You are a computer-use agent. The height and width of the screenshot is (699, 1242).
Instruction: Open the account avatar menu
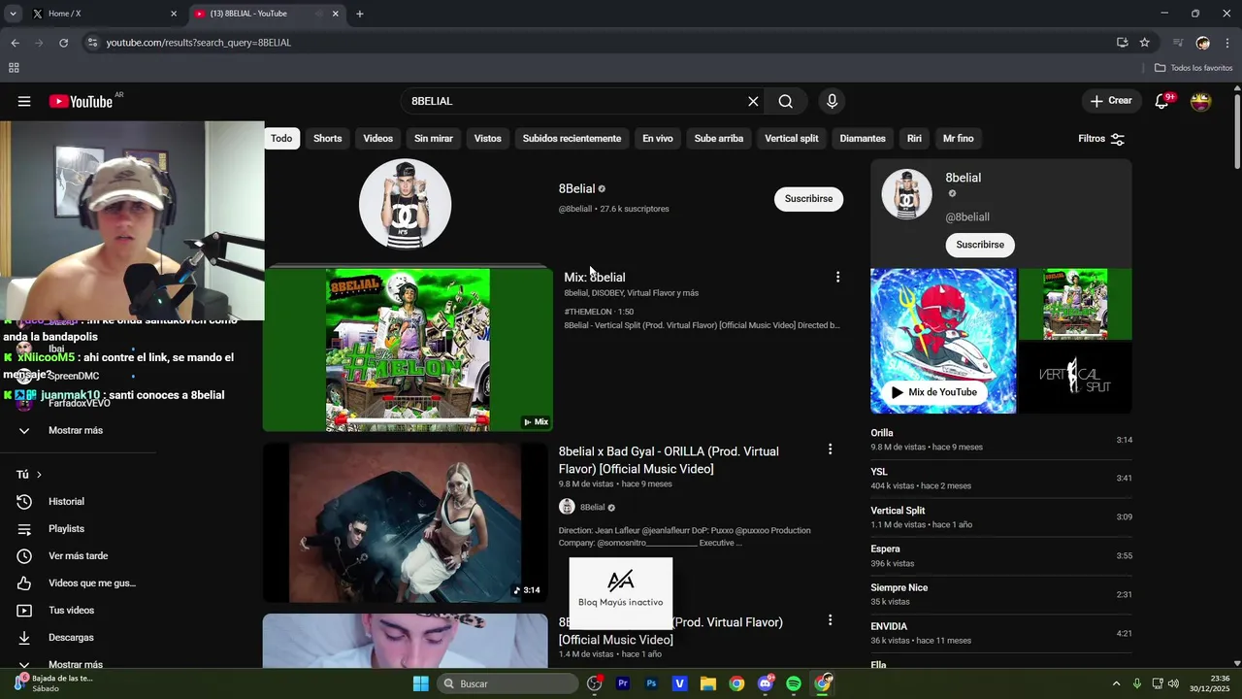(1201, 101)
